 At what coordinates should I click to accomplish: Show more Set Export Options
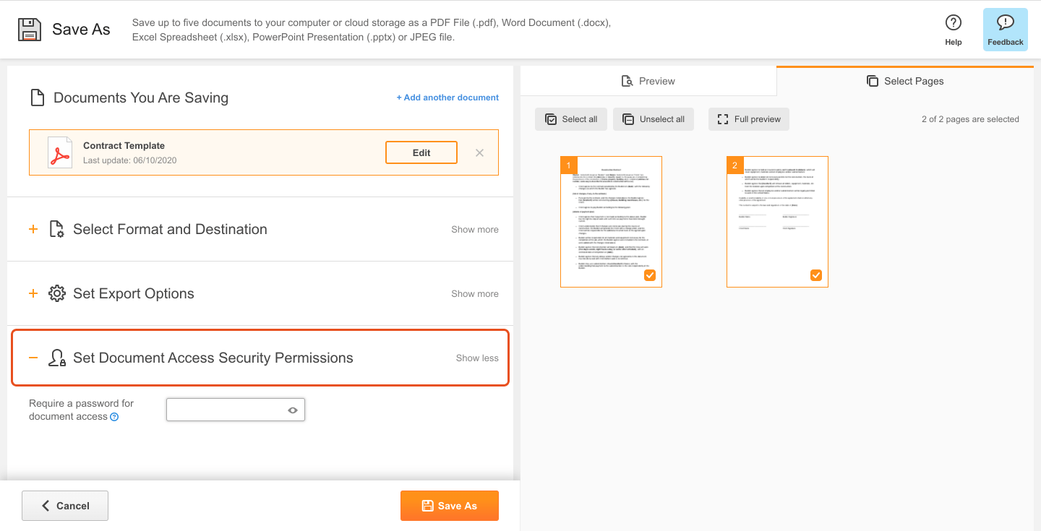pyautogui.click(x=475, y=293)
